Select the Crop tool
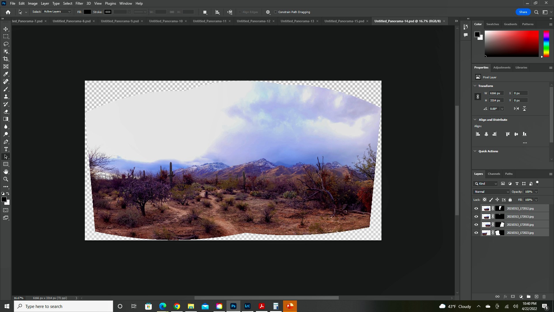Viewport: 554px width, 312px height. point(6,59)
